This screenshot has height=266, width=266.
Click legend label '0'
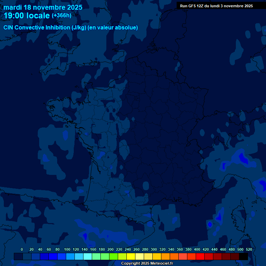(x=22, y=249)
